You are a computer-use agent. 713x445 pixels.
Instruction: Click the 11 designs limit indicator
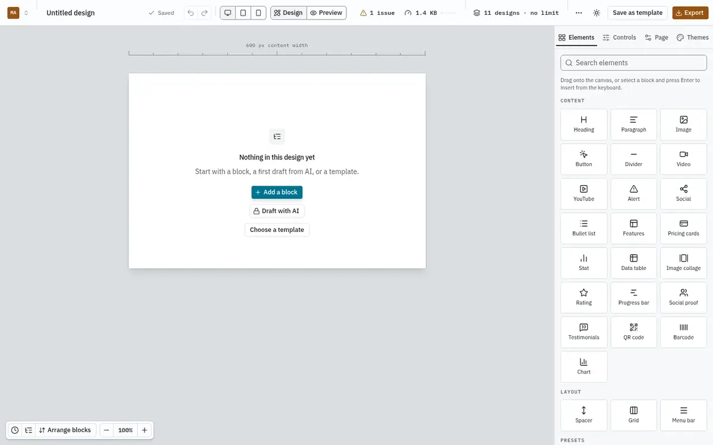[516, 12]
